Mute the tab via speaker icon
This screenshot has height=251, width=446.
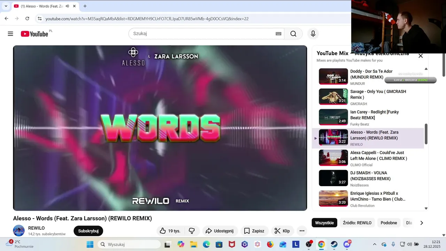click(x=67, y=6)
